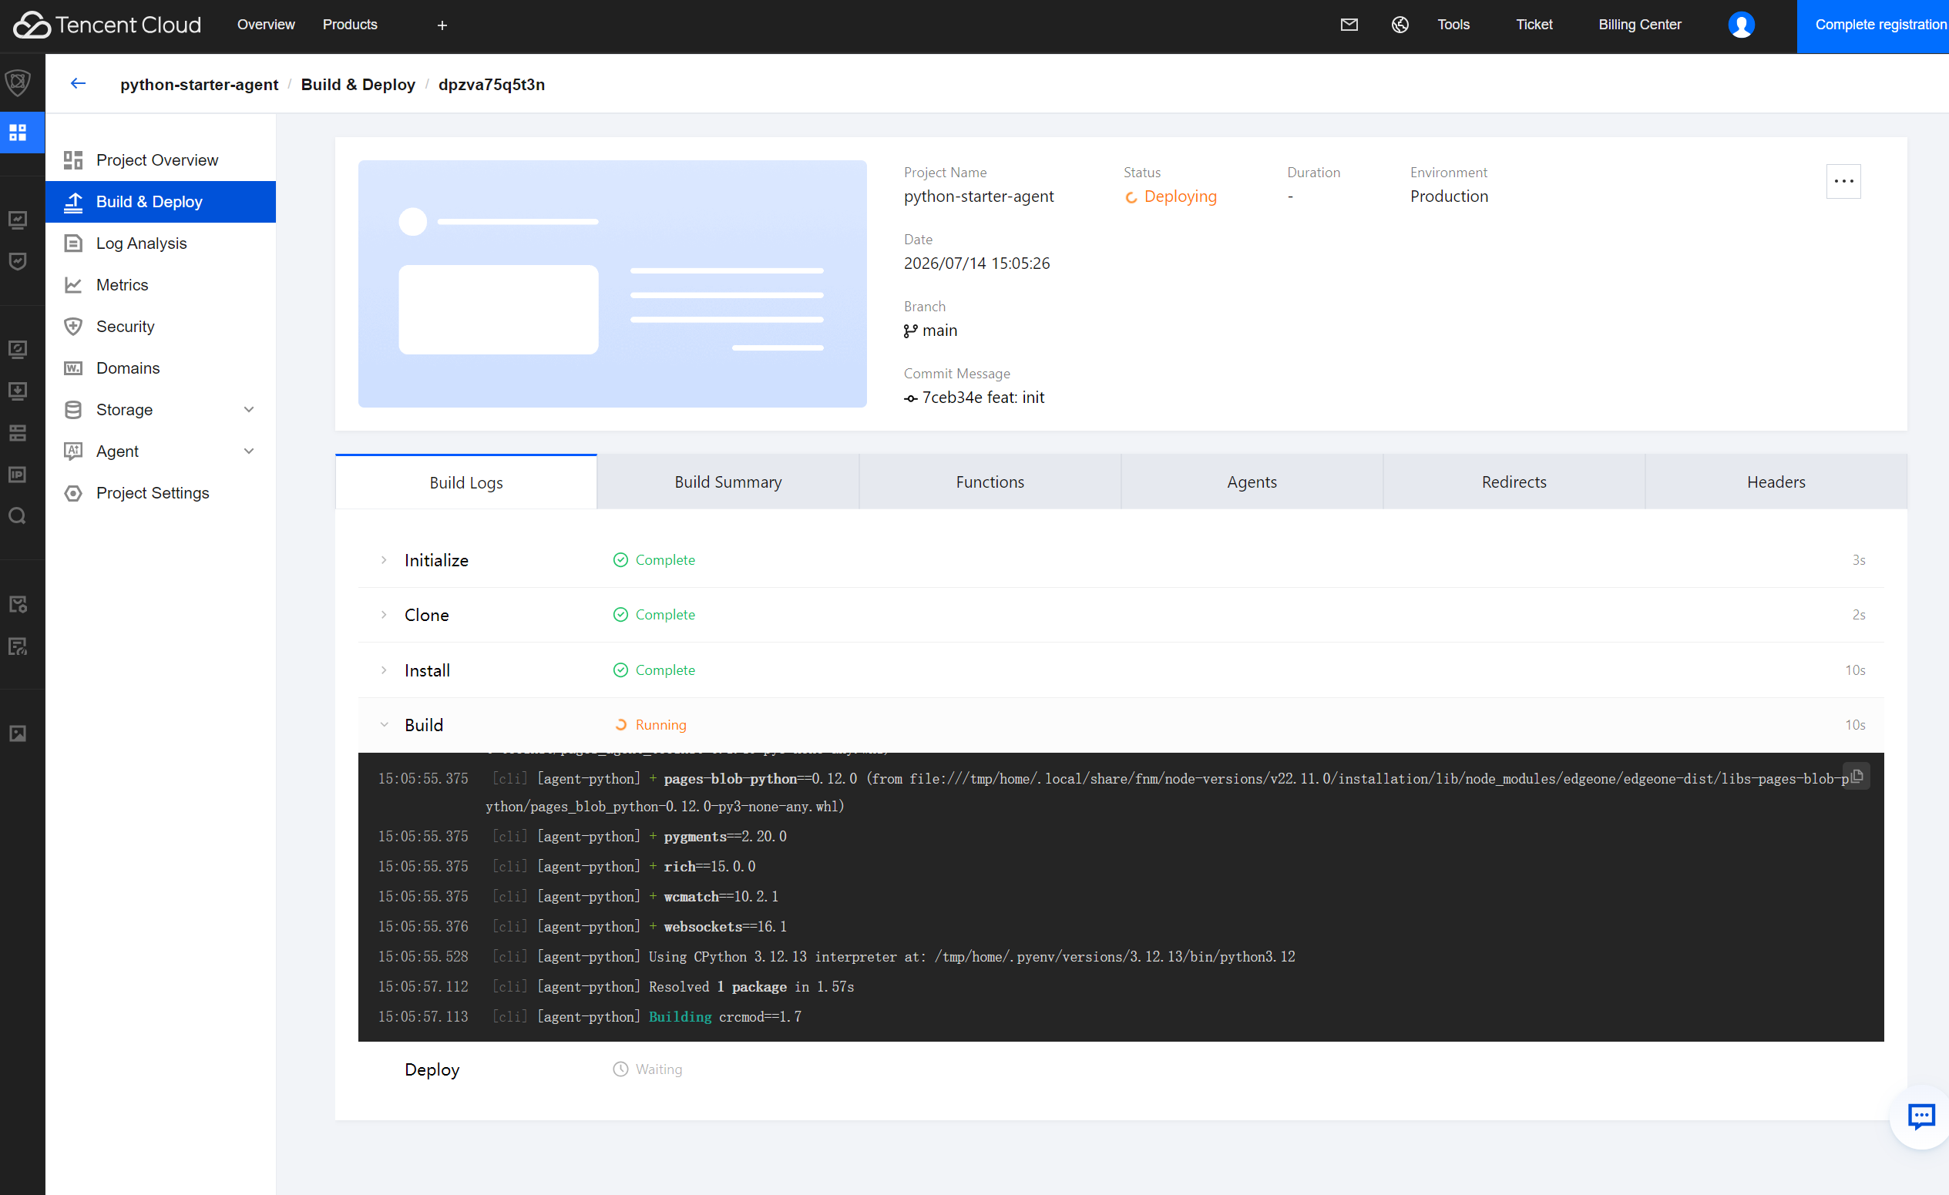Select Build & Deploy in sidebar

[x=160, y=202]
